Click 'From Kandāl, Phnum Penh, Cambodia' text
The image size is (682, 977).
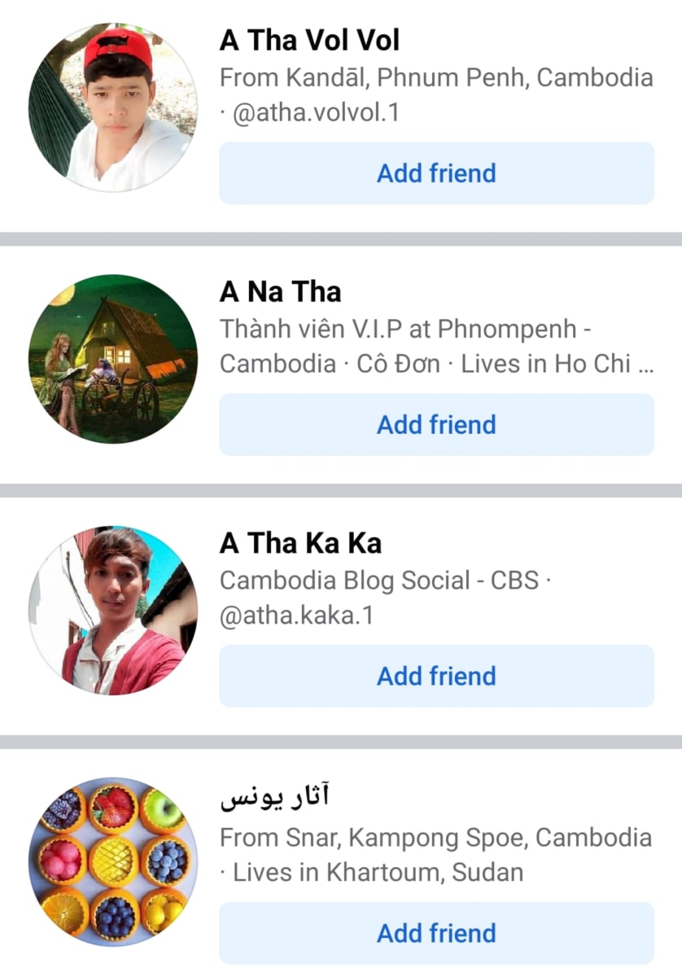pos(436,78)
